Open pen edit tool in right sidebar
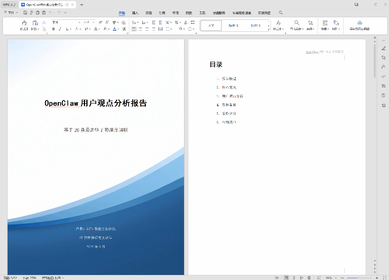This screenshot has height=280, width=389. point(384,48)
